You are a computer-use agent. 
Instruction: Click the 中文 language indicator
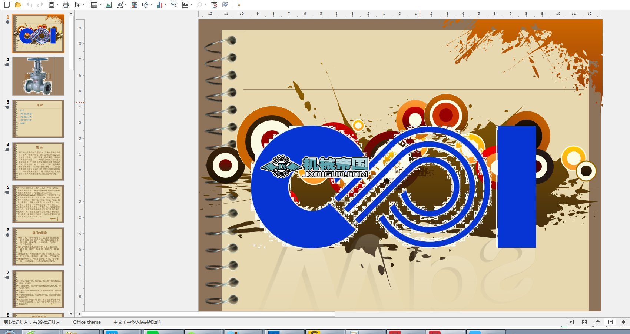[x=137, y=322]
